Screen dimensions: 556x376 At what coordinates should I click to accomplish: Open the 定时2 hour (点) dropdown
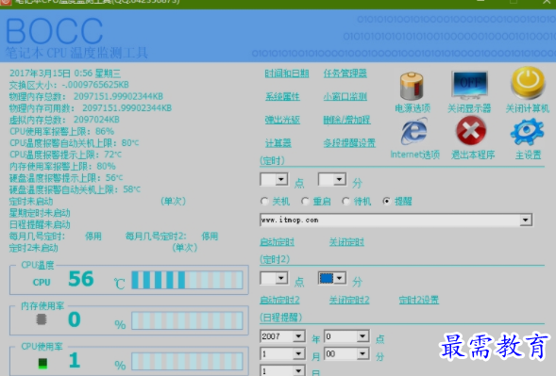(281, 278)
